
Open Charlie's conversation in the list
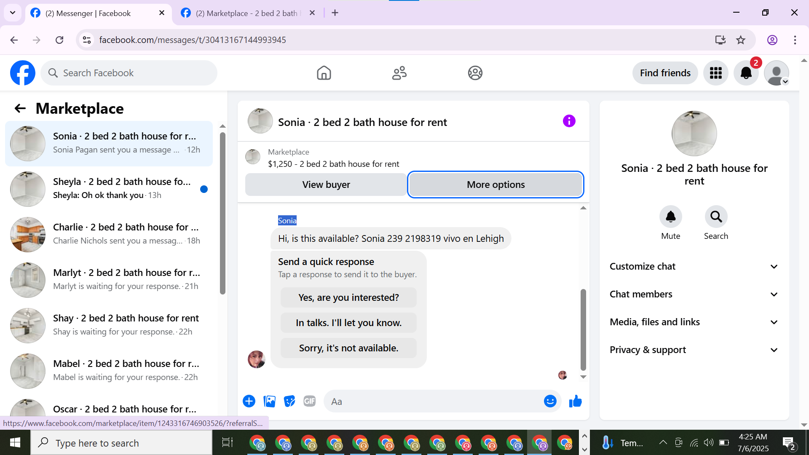(x=109, y=234)
